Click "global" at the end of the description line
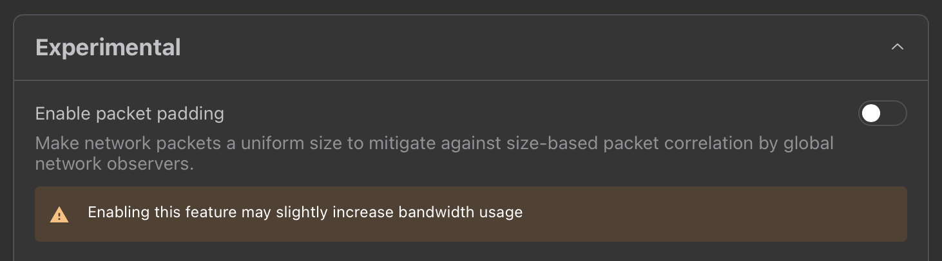The image size is (942, 261). click(x=808, y=143)
